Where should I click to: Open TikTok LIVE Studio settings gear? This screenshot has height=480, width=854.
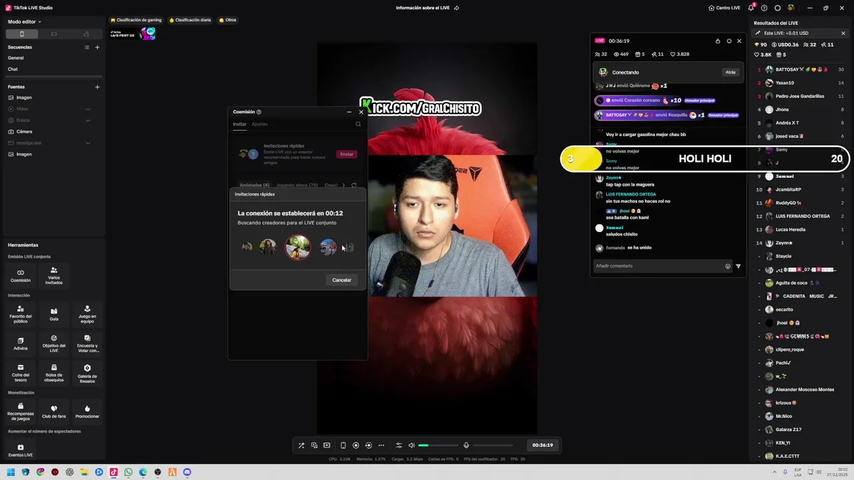point(777,8)
